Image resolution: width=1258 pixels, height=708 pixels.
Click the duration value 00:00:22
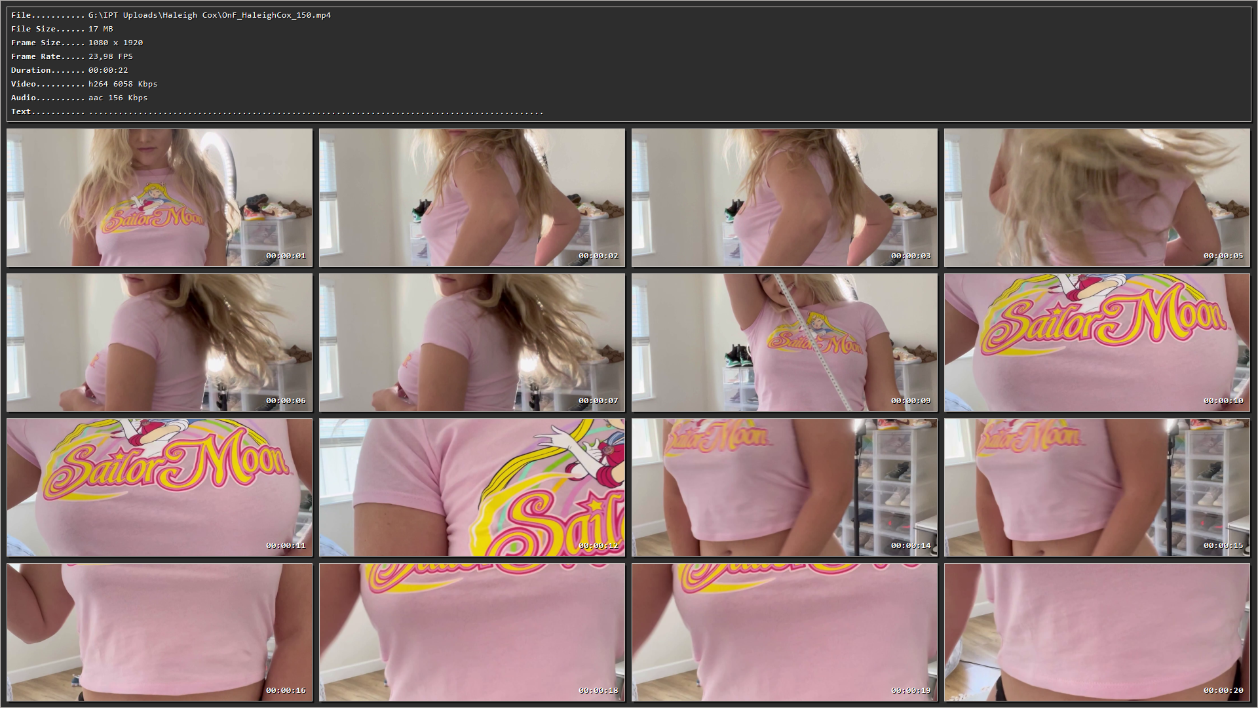tap(108, 70)
